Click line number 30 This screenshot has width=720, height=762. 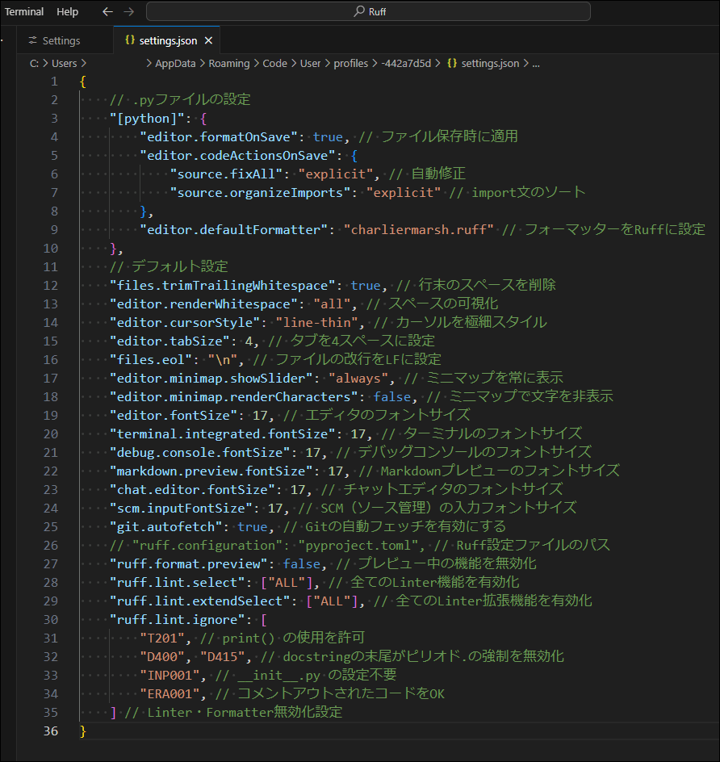(51, 620)
